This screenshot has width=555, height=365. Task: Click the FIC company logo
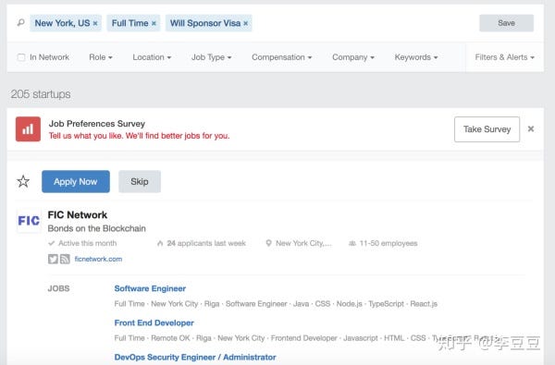[29, 221]
